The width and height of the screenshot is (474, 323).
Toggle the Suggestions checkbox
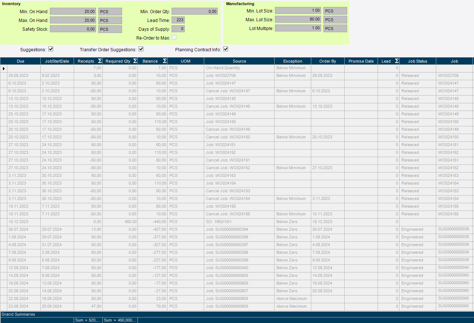point(51,49)
